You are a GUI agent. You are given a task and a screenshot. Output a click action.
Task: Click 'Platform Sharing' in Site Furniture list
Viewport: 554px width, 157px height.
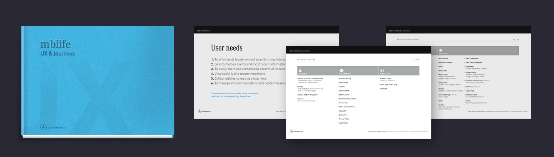coord(345,78)
